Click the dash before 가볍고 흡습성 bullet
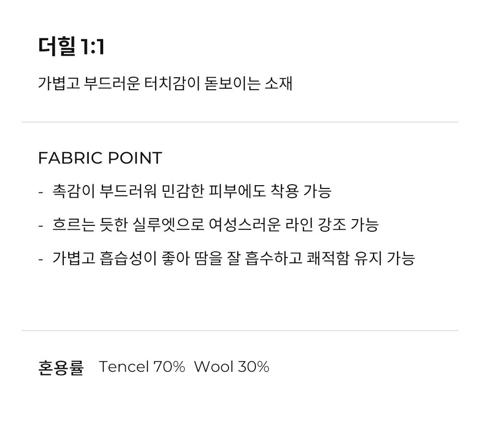 (x=40, y=259)
